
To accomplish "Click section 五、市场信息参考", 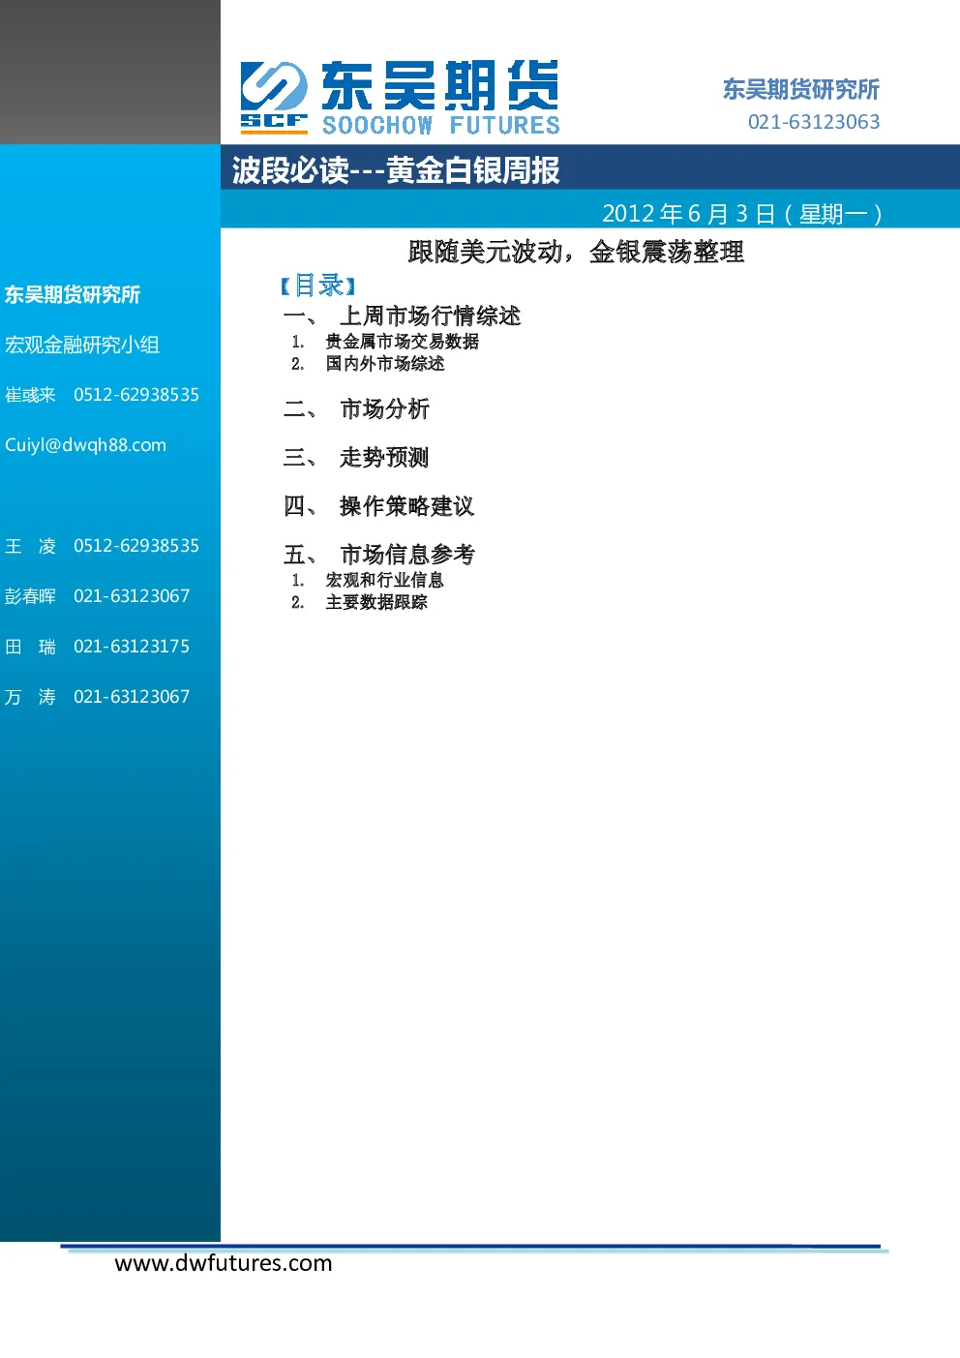I will 379,555.
